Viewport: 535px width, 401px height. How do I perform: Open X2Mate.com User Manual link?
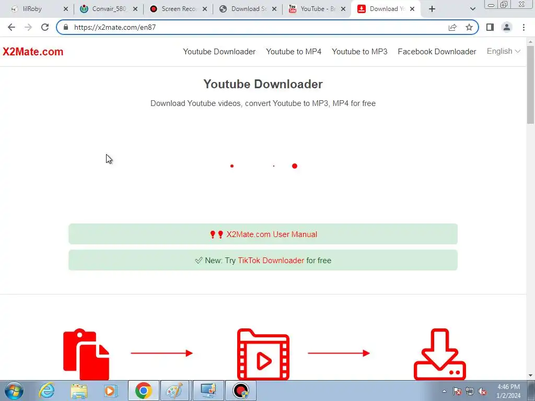pyautogui.click(x=272, y=234)
